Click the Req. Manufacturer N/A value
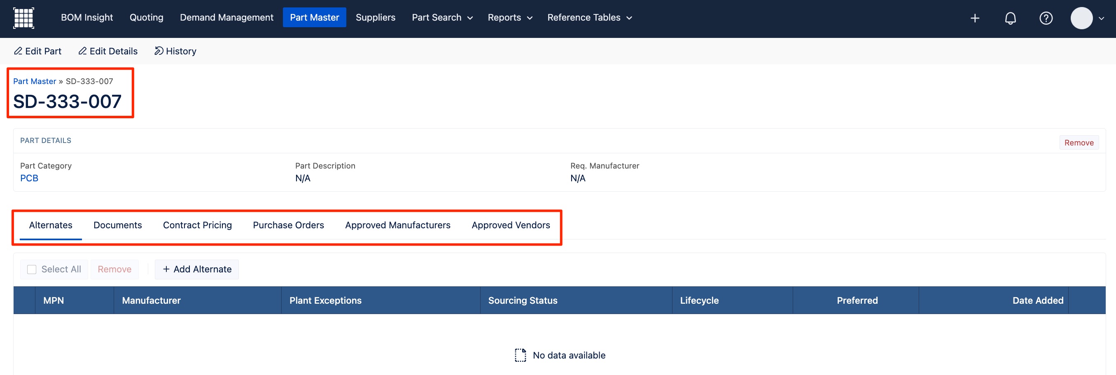 (578, 178)
